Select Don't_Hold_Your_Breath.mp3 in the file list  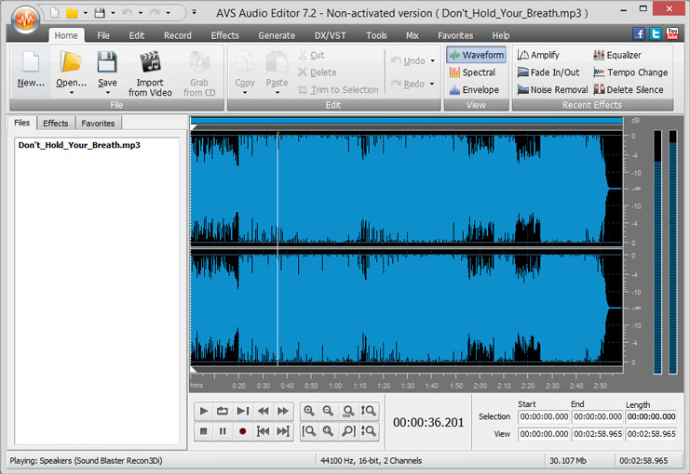[x=79, y=145]
